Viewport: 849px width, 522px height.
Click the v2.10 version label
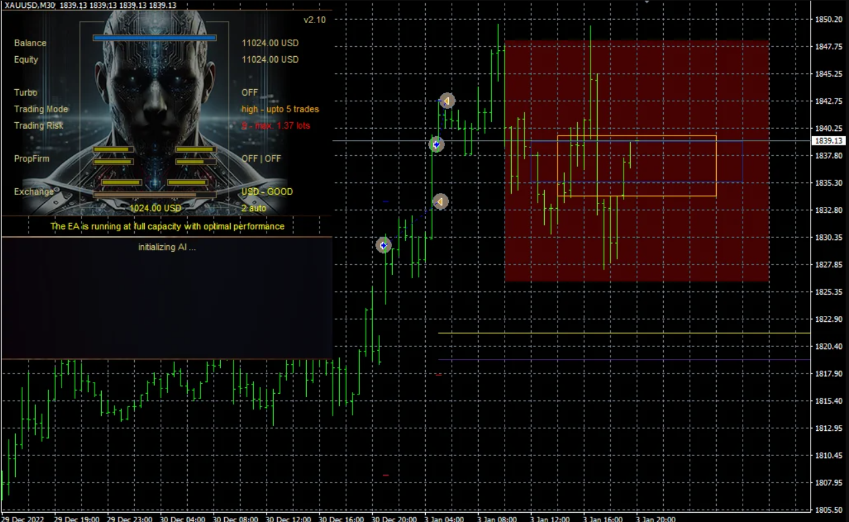315,20
